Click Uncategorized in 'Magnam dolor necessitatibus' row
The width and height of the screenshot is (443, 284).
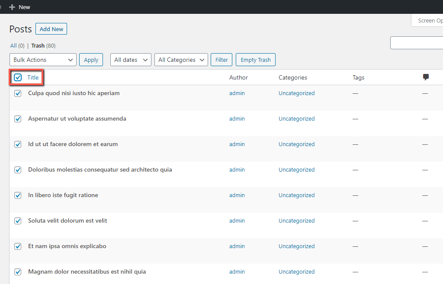tap(297, 271)
